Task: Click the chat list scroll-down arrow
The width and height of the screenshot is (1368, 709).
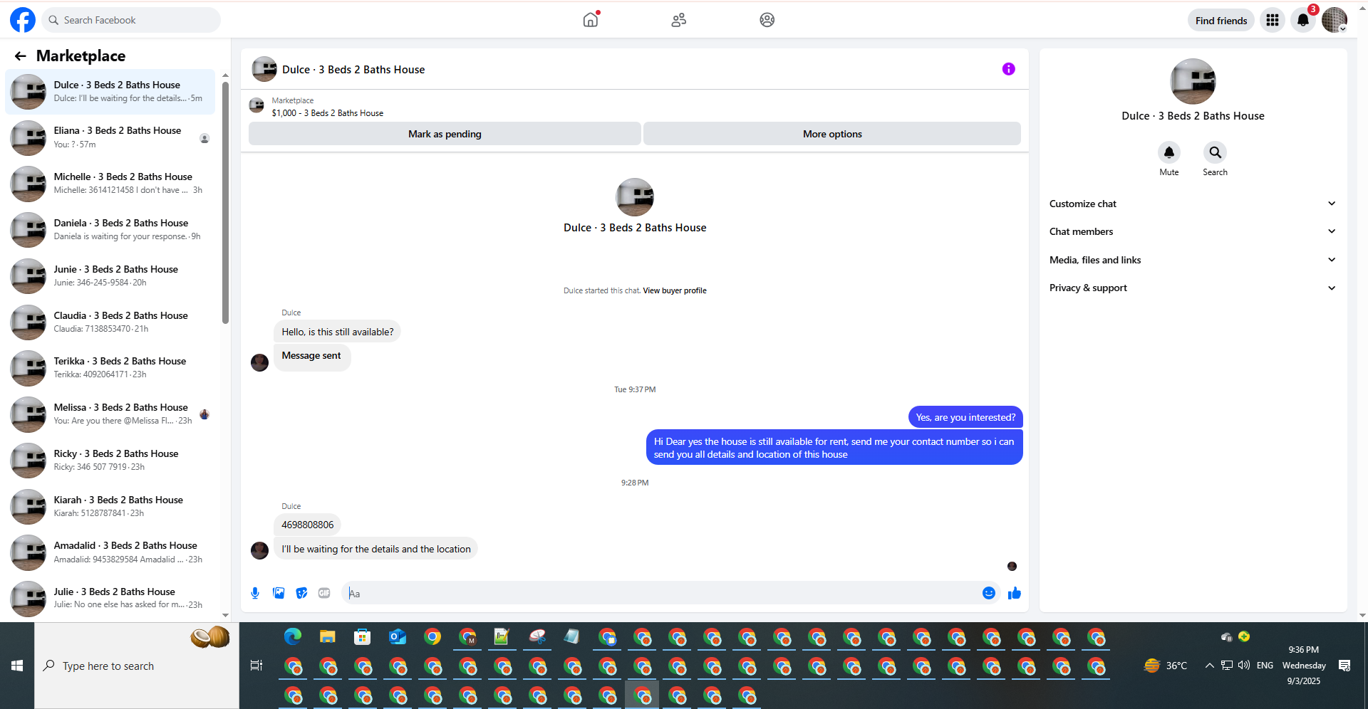Action: point(225,615)
